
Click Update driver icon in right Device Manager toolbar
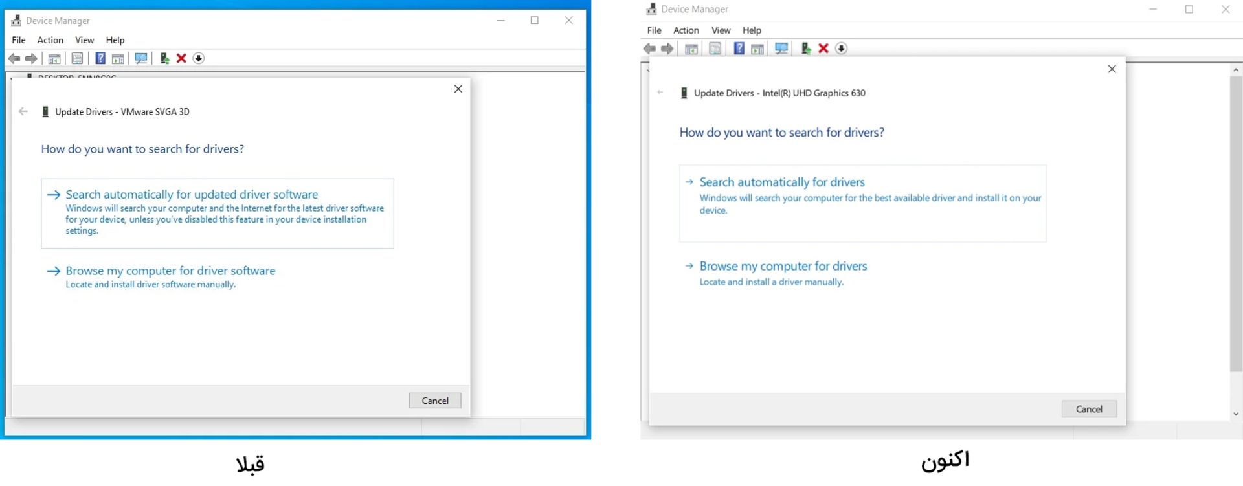[x=806, y=49]
